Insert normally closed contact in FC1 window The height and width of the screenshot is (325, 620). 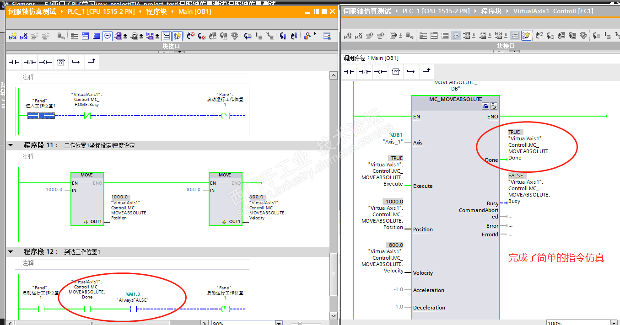(x=365, y=72)
